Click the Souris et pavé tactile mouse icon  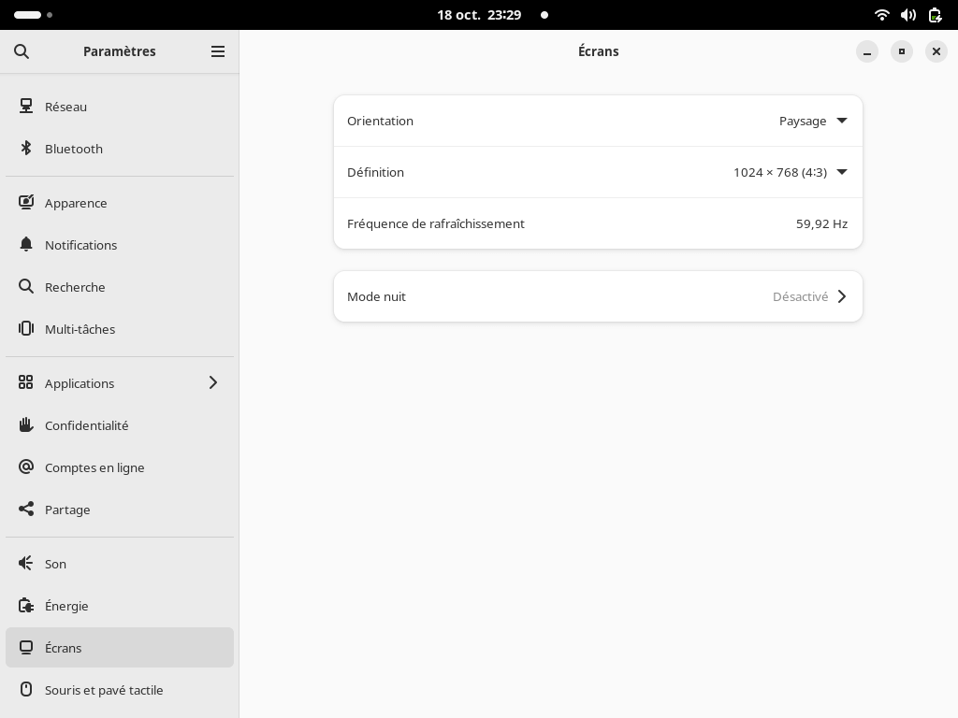click(x=25, y=689)
